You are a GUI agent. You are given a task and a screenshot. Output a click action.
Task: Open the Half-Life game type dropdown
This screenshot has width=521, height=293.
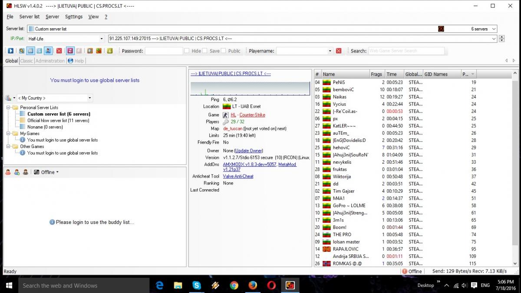click(x=102, y=39)
